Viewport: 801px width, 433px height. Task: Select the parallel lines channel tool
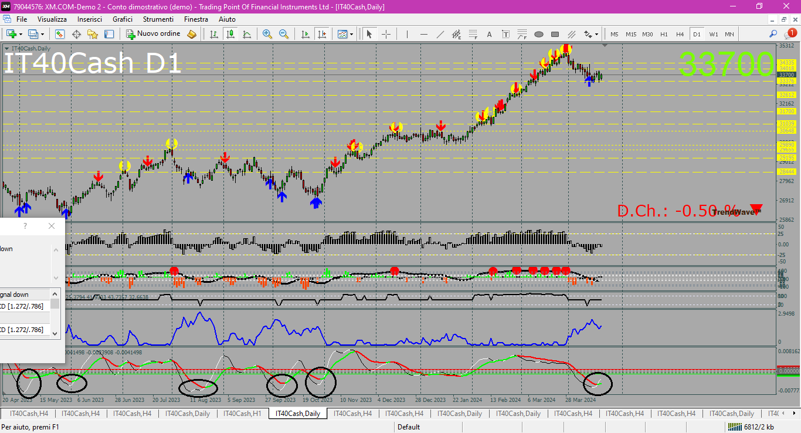(x=572, y=34)
